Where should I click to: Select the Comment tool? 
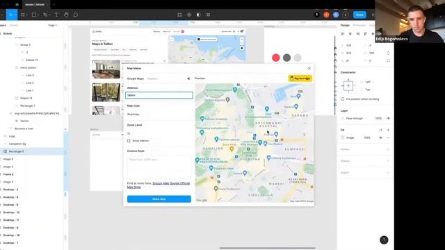click(76, 15)
